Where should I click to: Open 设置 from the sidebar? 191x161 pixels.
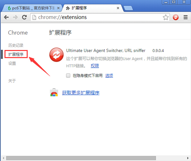pyautogui.click(x=12, y=64)
